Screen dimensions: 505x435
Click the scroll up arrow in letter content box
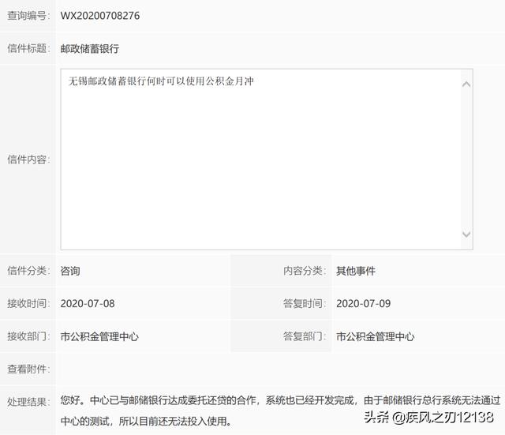[466, 84]
